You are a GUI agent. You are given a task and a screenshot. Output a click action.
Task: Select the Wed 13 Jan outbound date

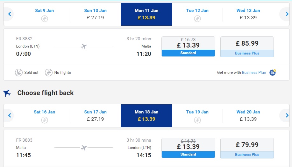[248, 14]
